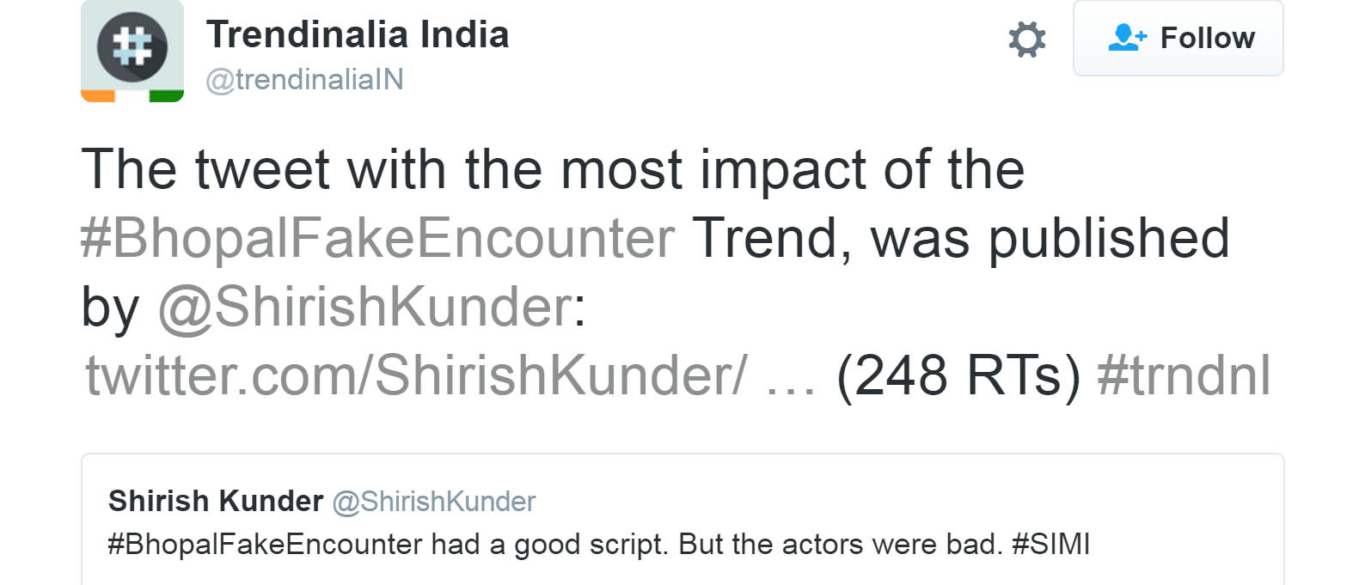Click "But the actors were bad." text

point(840,545)
